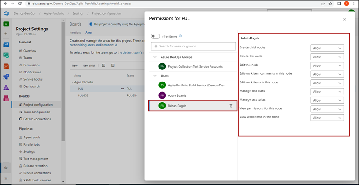
Task: Open the Repos hub icon in sidebar
Action: (x=6, y=66)
